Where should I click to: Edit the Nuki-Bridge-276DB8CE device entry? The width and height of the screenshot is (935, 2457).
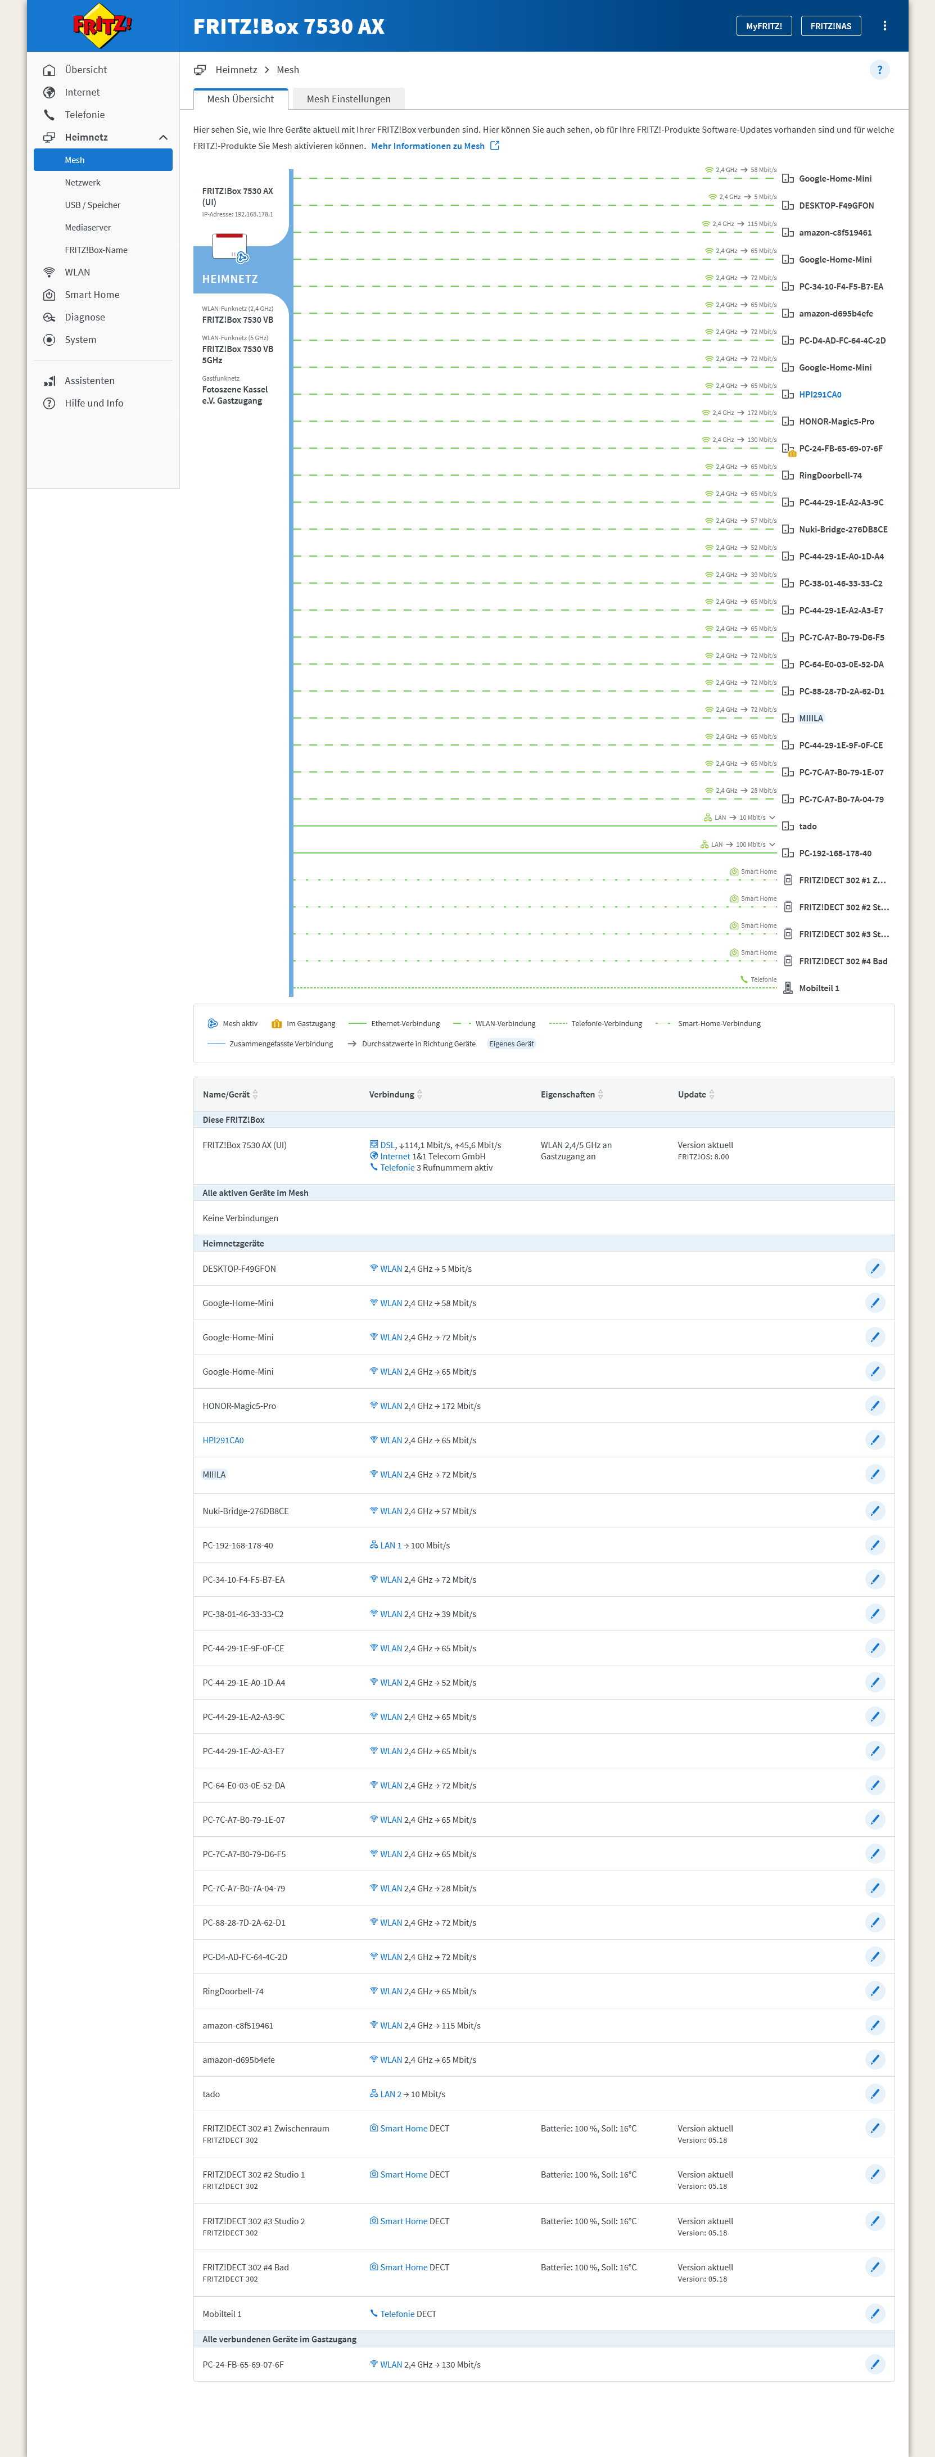875,1511
